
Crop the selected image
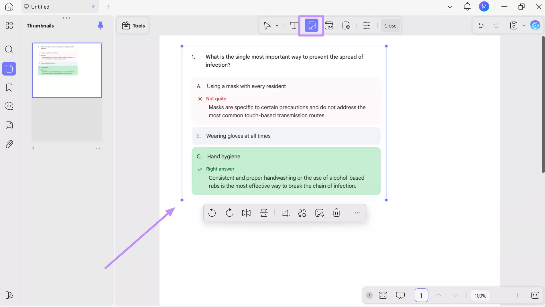[x=285, y=213]
